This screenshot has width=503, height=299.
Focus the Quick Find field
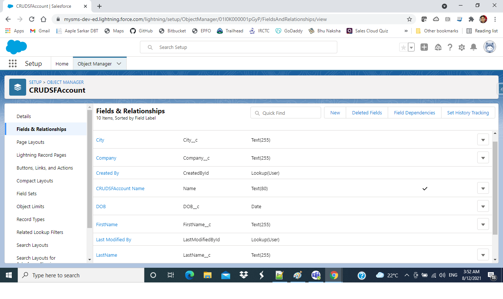(x=286, y=113)
